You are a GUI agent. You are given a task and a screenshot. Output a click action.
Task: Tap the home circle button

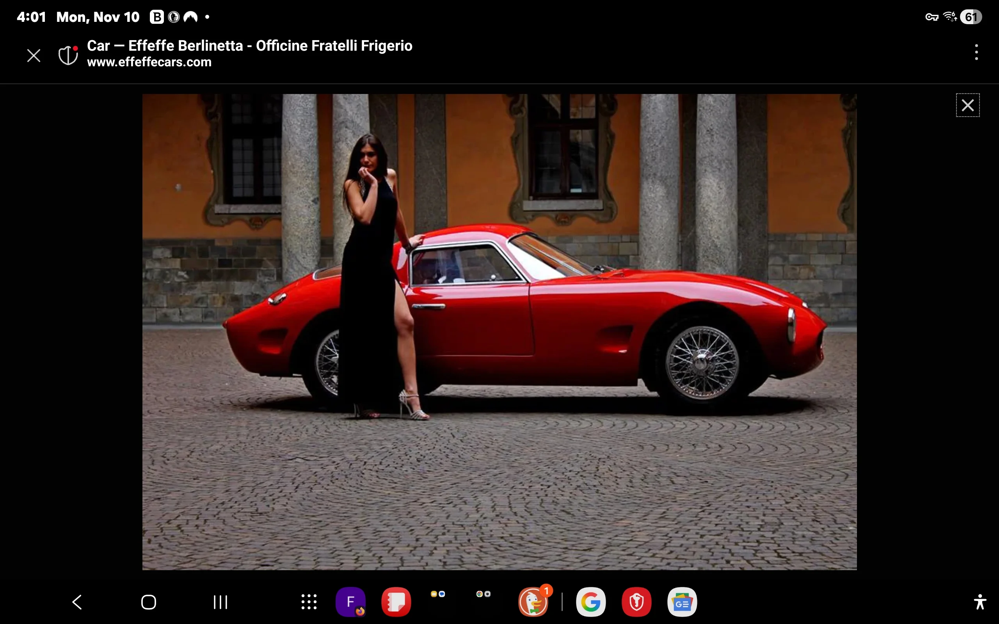pos(149,602)
